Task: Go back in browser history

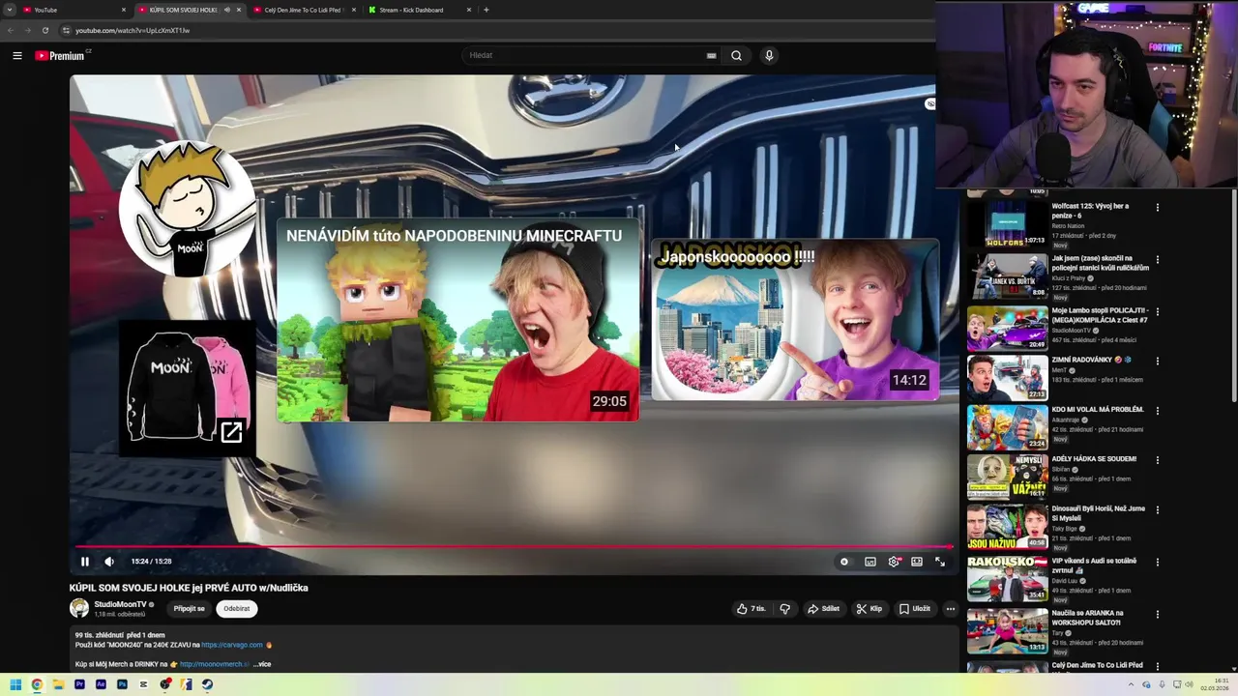Action: (11, 30)
